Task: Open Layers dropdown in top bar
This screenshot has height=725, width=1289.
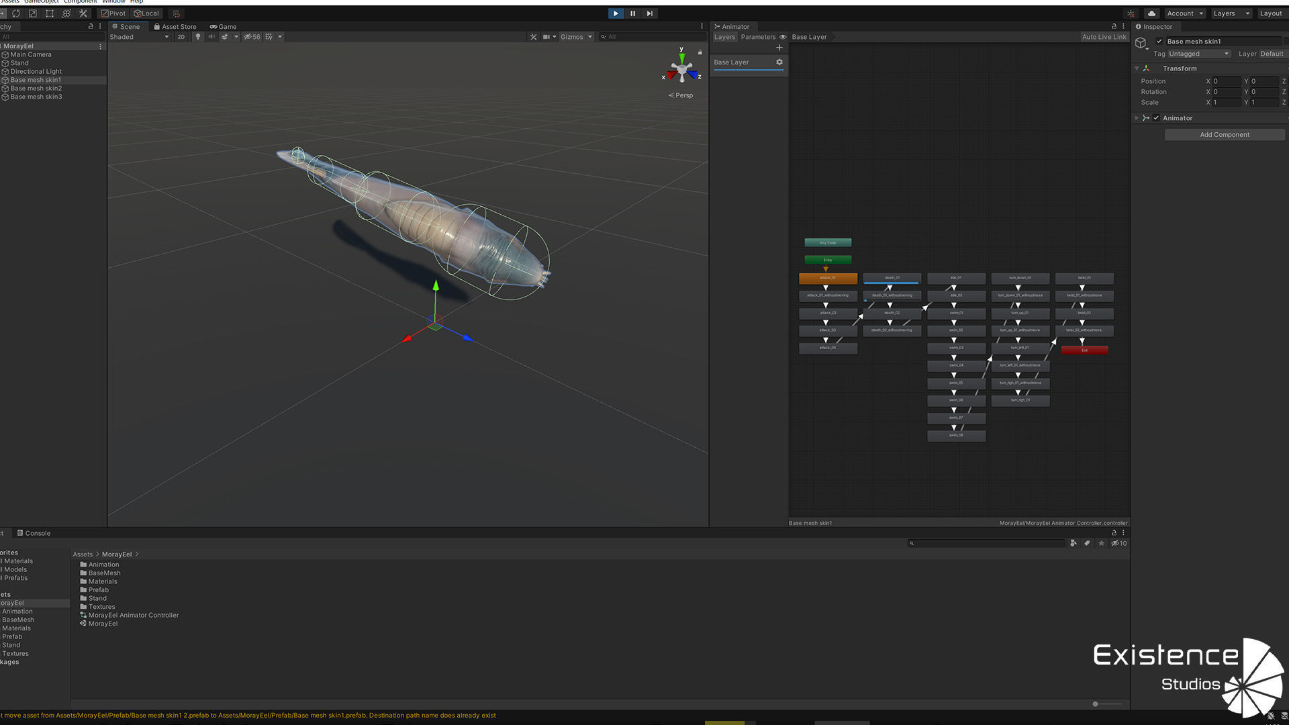Action: 1231,13
